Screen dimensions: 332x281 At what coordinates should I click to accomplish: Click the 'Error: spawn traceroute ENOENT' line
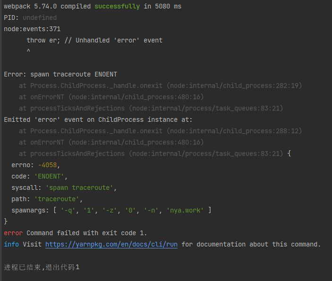[60, 74]
